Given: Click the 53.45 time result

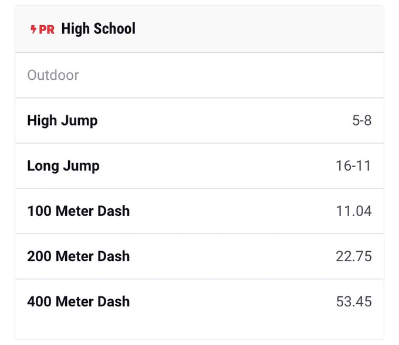Looking at the screenshot, I should tap(354, 302).
